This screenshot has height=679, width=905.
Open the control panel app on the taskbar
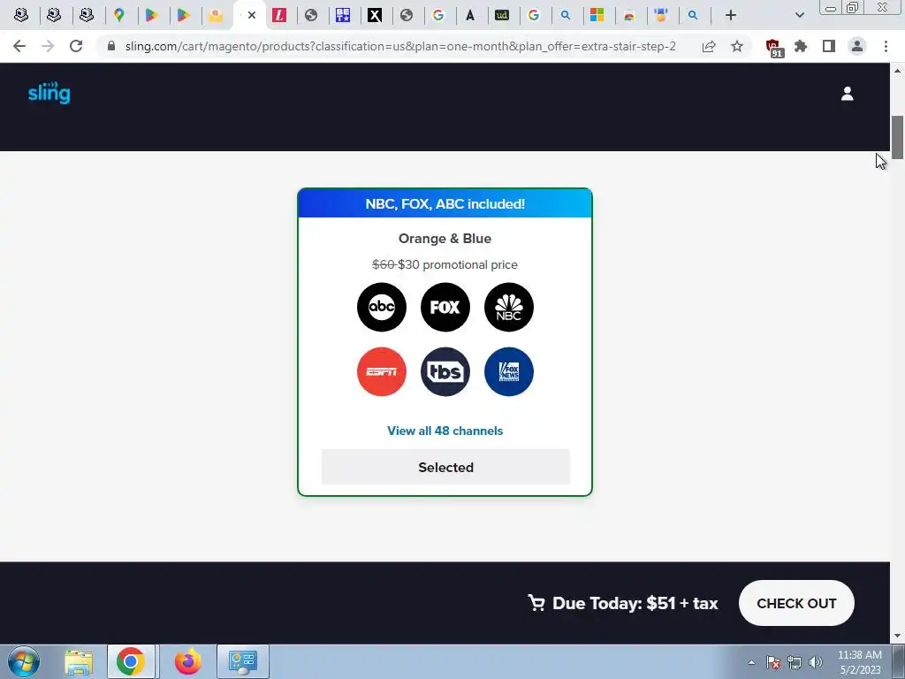(242, 661)
